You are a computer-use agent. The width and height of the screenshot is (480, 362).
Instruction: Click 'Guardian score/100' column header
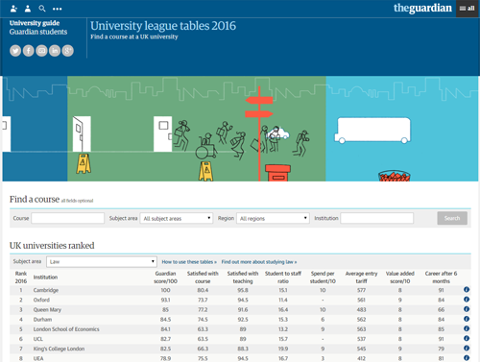pos(165,278)
